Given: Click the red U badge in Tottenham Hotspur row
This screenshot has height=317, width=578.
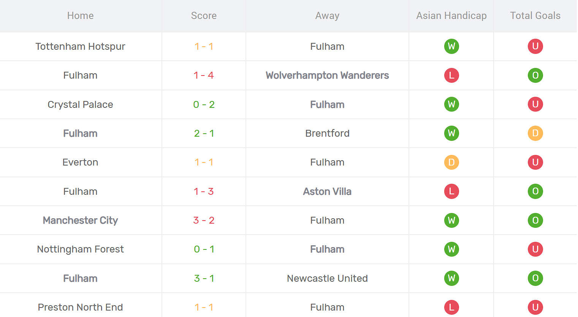Looking at the screenshot, I should 535,46.
